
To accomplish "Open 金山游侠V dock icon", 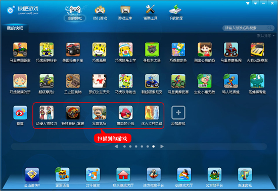I will (32, 174).
